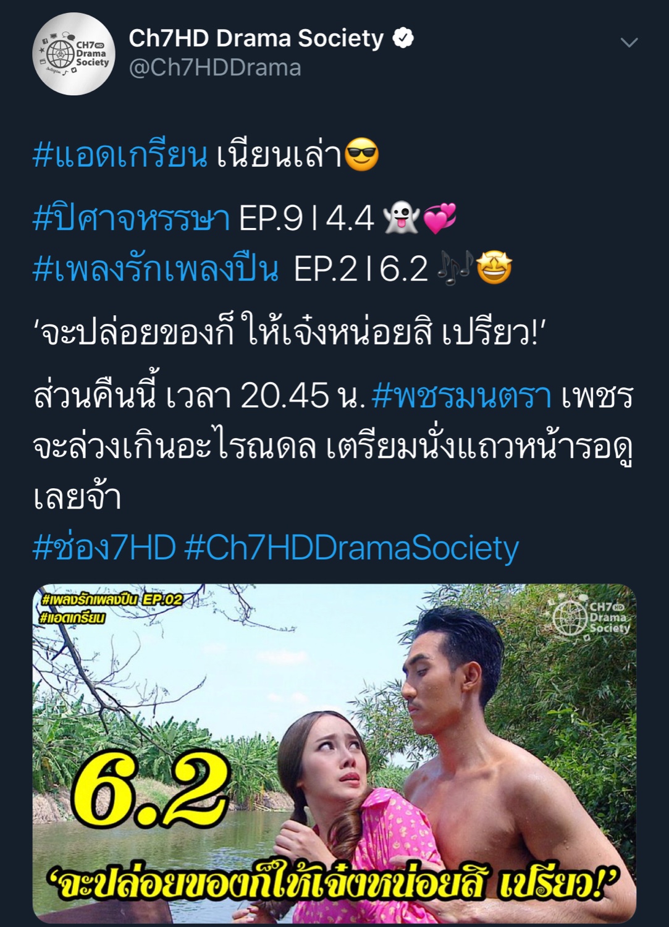The height and width of the screenshot is (927, 669).
Task: Open the Ch7HD Drama Society account name
Action: (x=256, y=38)
